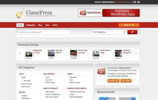This screenshot has height=100, width=158.
Task: Open the Categories menu item
Action: click(30, 25)
